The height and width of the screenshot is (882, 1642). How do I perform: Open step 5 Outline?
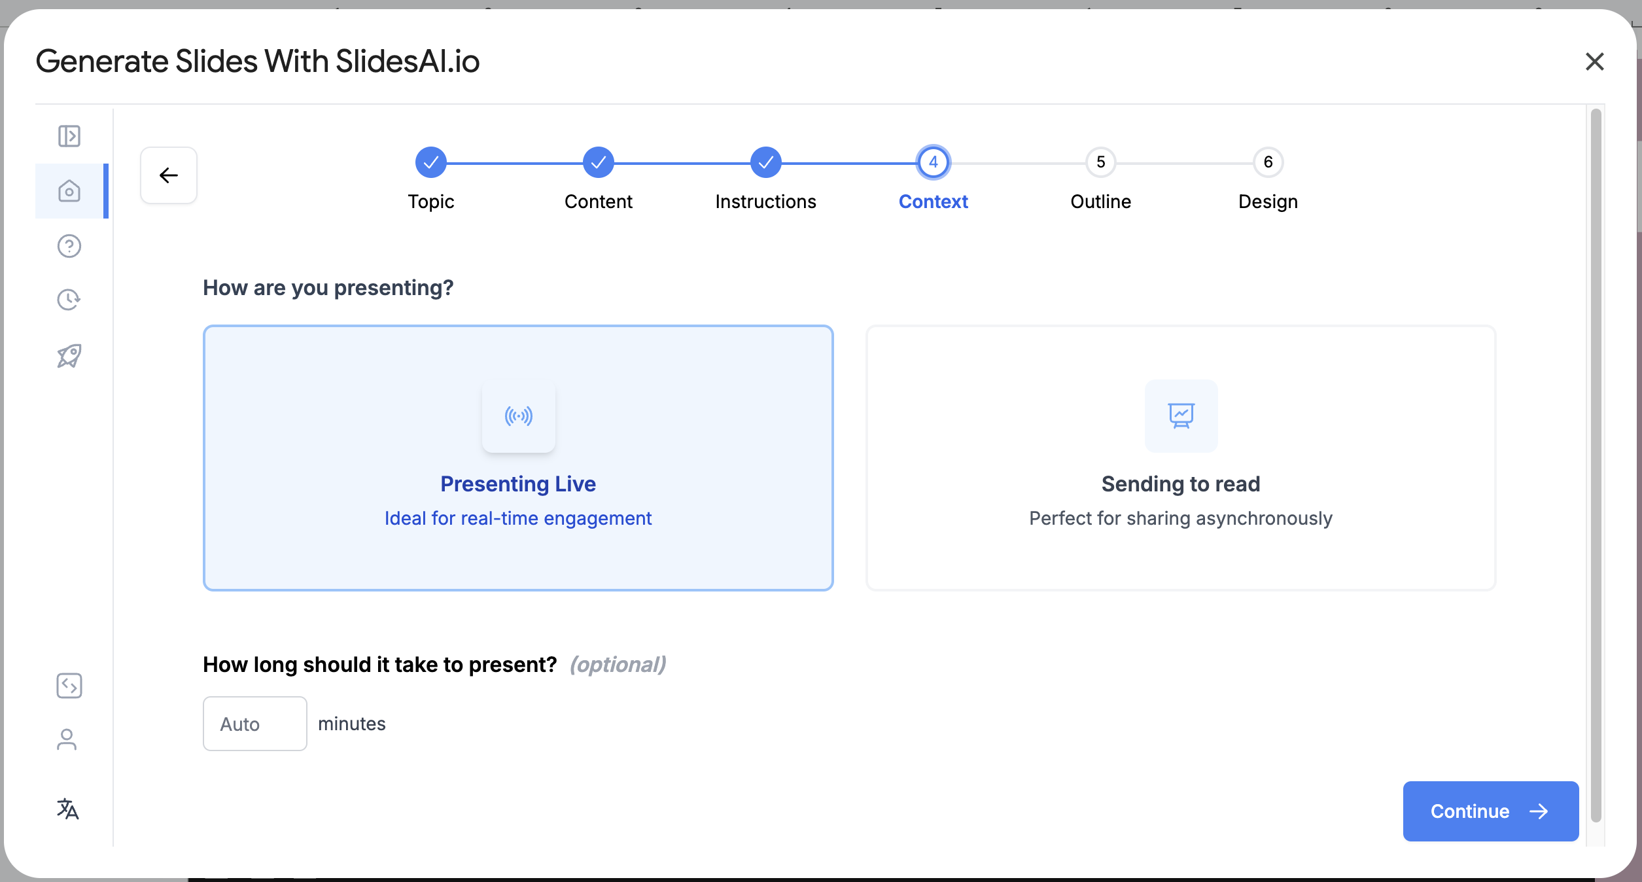coord(1100,162)
